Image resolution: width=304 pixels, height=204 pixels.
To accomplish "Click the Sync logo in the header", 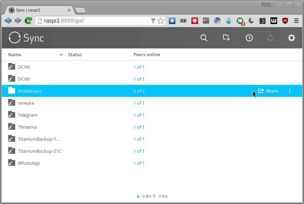I will 26,37.
